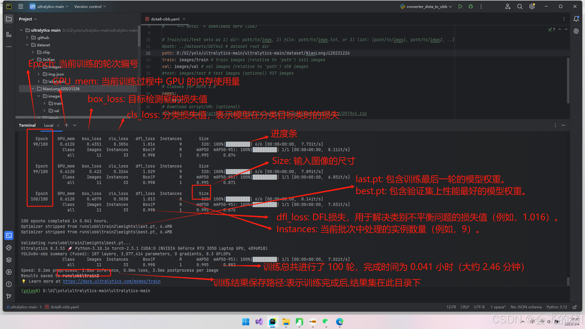This screenshot has width=585, height=329.
Task: Open IDE settings gear icon
Action: point(532,6)
